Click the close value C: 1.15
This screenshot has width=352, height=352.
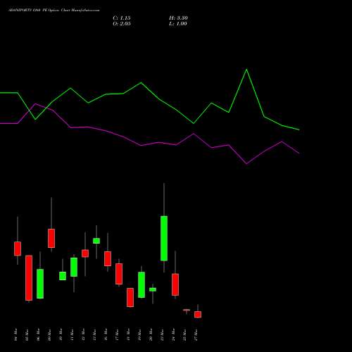pyautogui.click(x=122, y=18)
